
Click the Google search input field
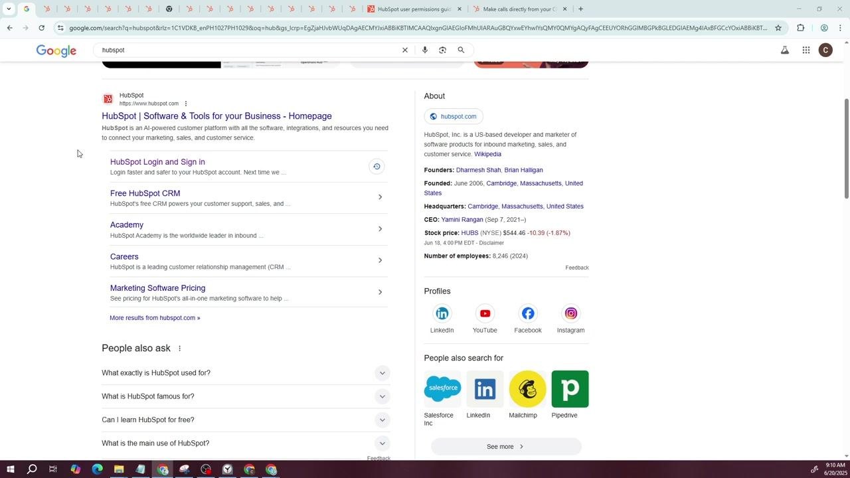coord(249,50)
